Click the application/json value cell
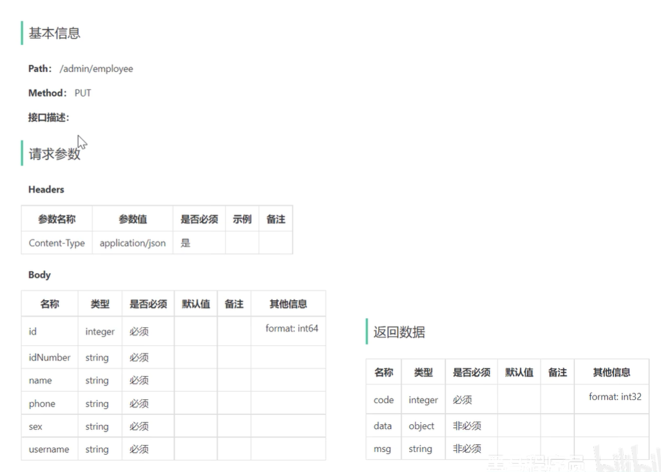661x472 pixels. tap(133, 243)
